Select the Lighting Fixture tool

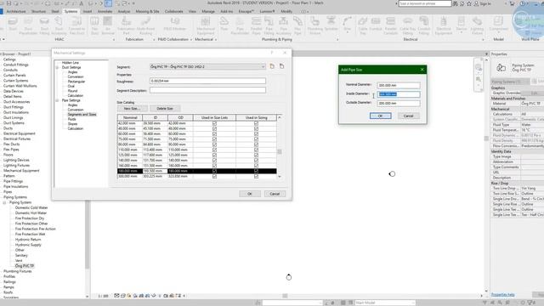(x=477, y=25)
